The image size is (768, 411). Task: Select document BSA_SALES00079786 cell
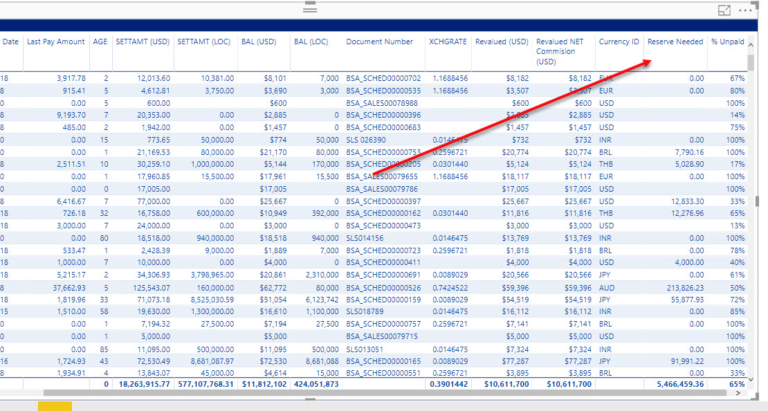(x=381, y=189)
